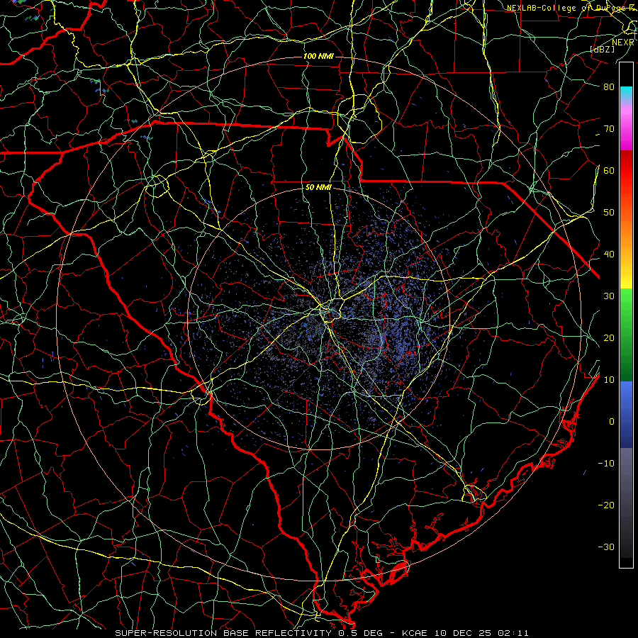This screenshot has height=638, width=638.
Task: Click the 10 value on the dBZ scale
Action: pyautogui.click(x=609, y=380)
